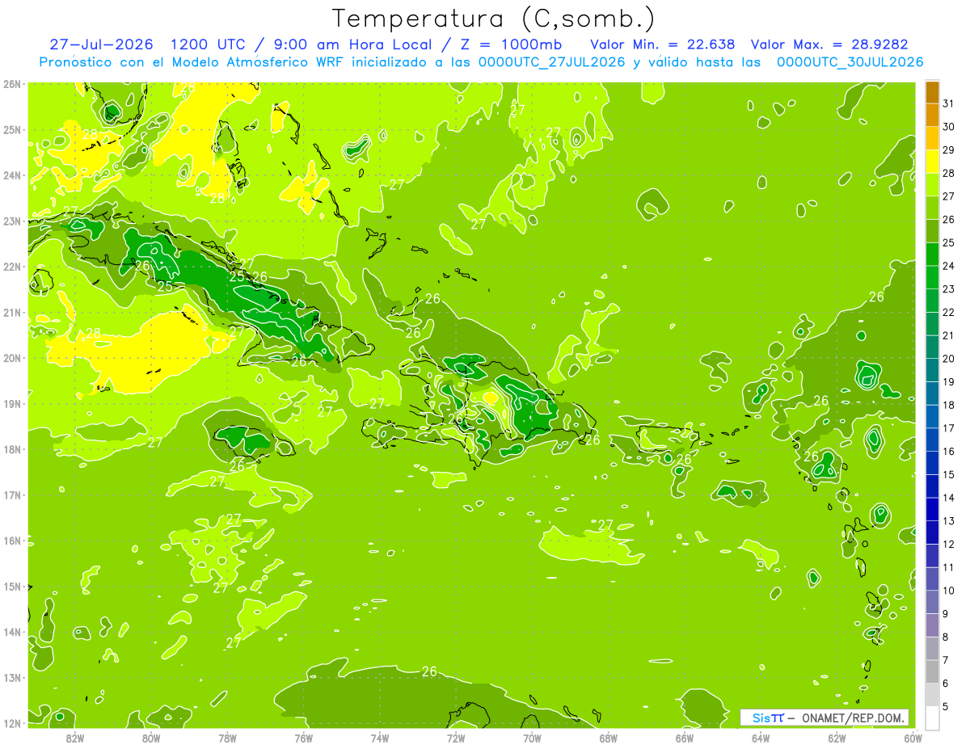The height and width of the screenshot is (749, 970).
Task: Click the "66W" longitude axis label
Action: tap(685, 738)
